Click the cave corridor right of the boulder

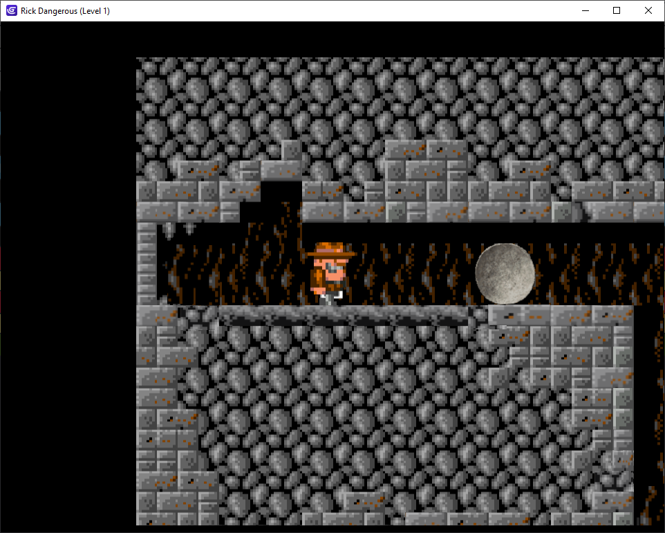594,273
